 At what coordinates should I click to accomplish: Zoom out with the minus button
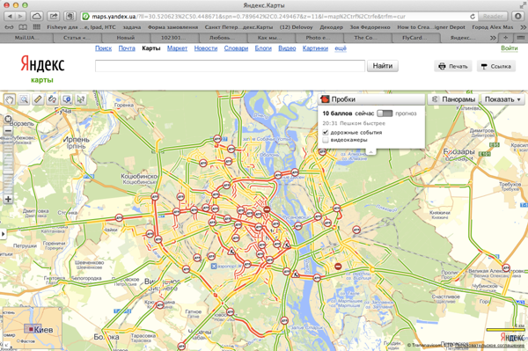[8, 130]
